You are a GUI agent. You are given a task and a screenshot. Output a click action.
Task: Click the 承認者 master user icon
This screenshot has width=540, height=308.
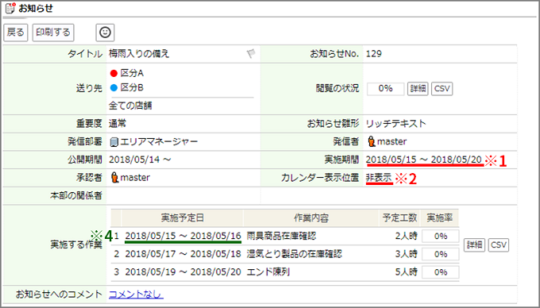[x=114, y=178]
